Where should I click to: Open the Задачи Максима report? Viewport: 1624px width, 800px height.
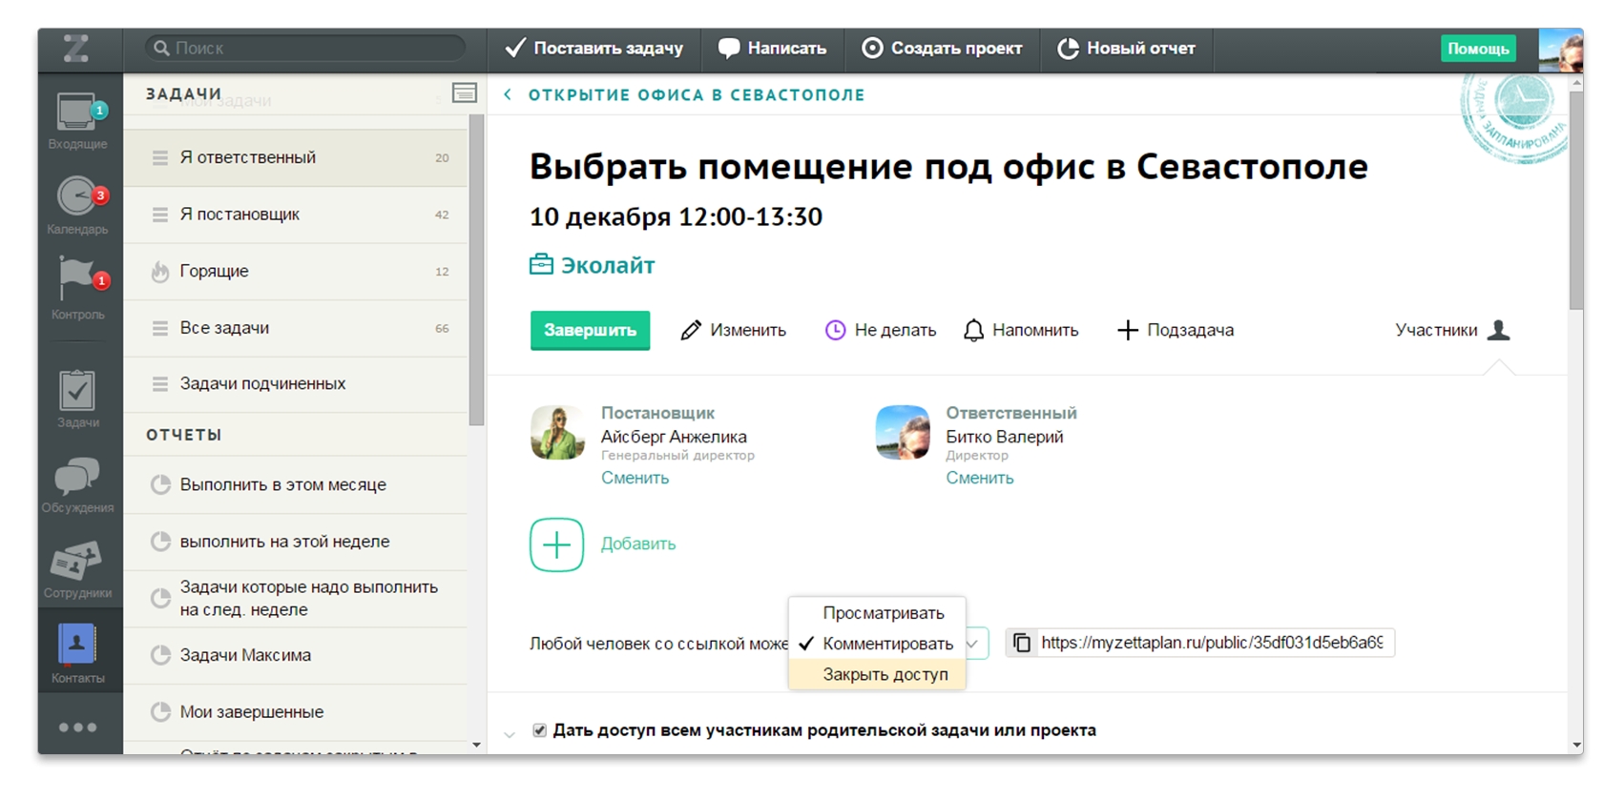click(296, 655)
